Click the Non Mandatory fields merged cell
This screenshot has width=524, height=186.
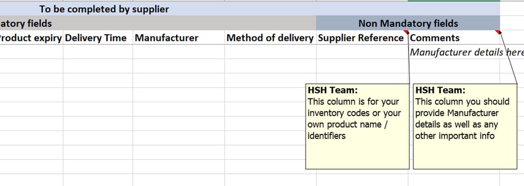pyautogui.click(x=408, y=23)
